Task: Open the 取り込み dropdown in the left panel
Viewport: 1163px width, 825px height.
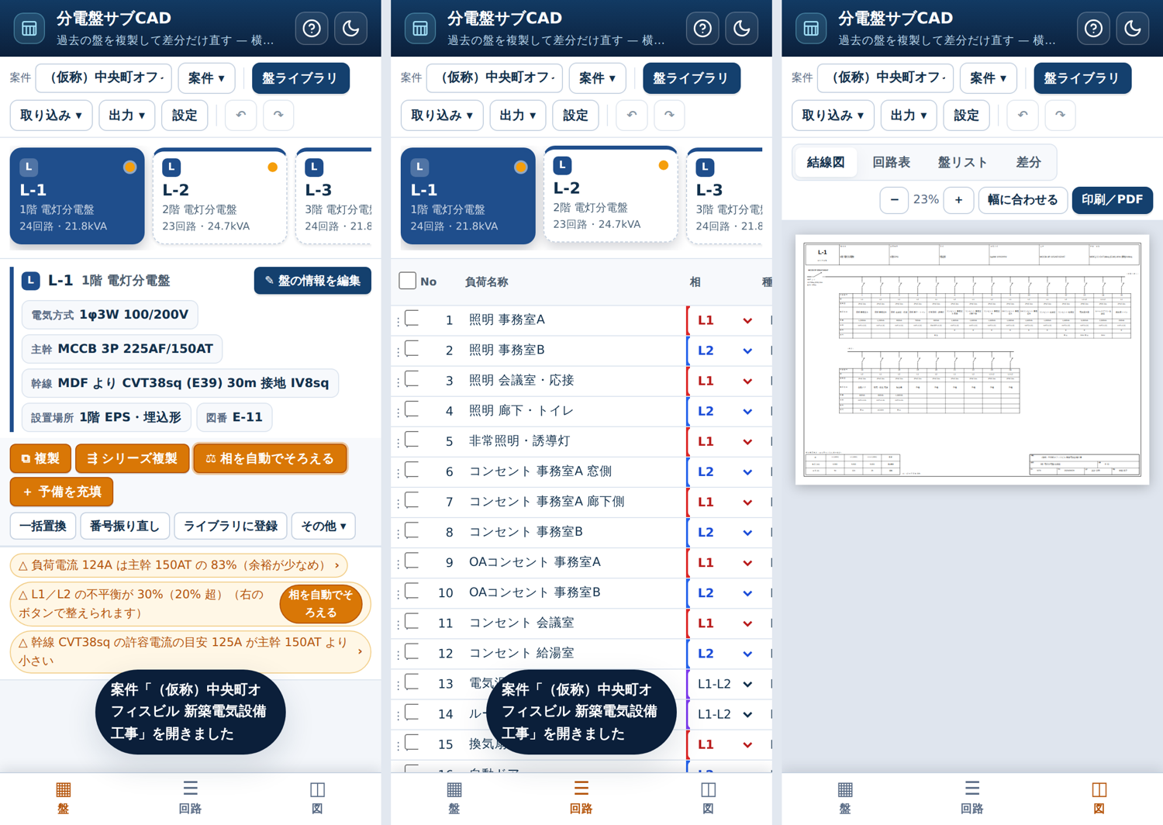Action: [x=51, y=115]
